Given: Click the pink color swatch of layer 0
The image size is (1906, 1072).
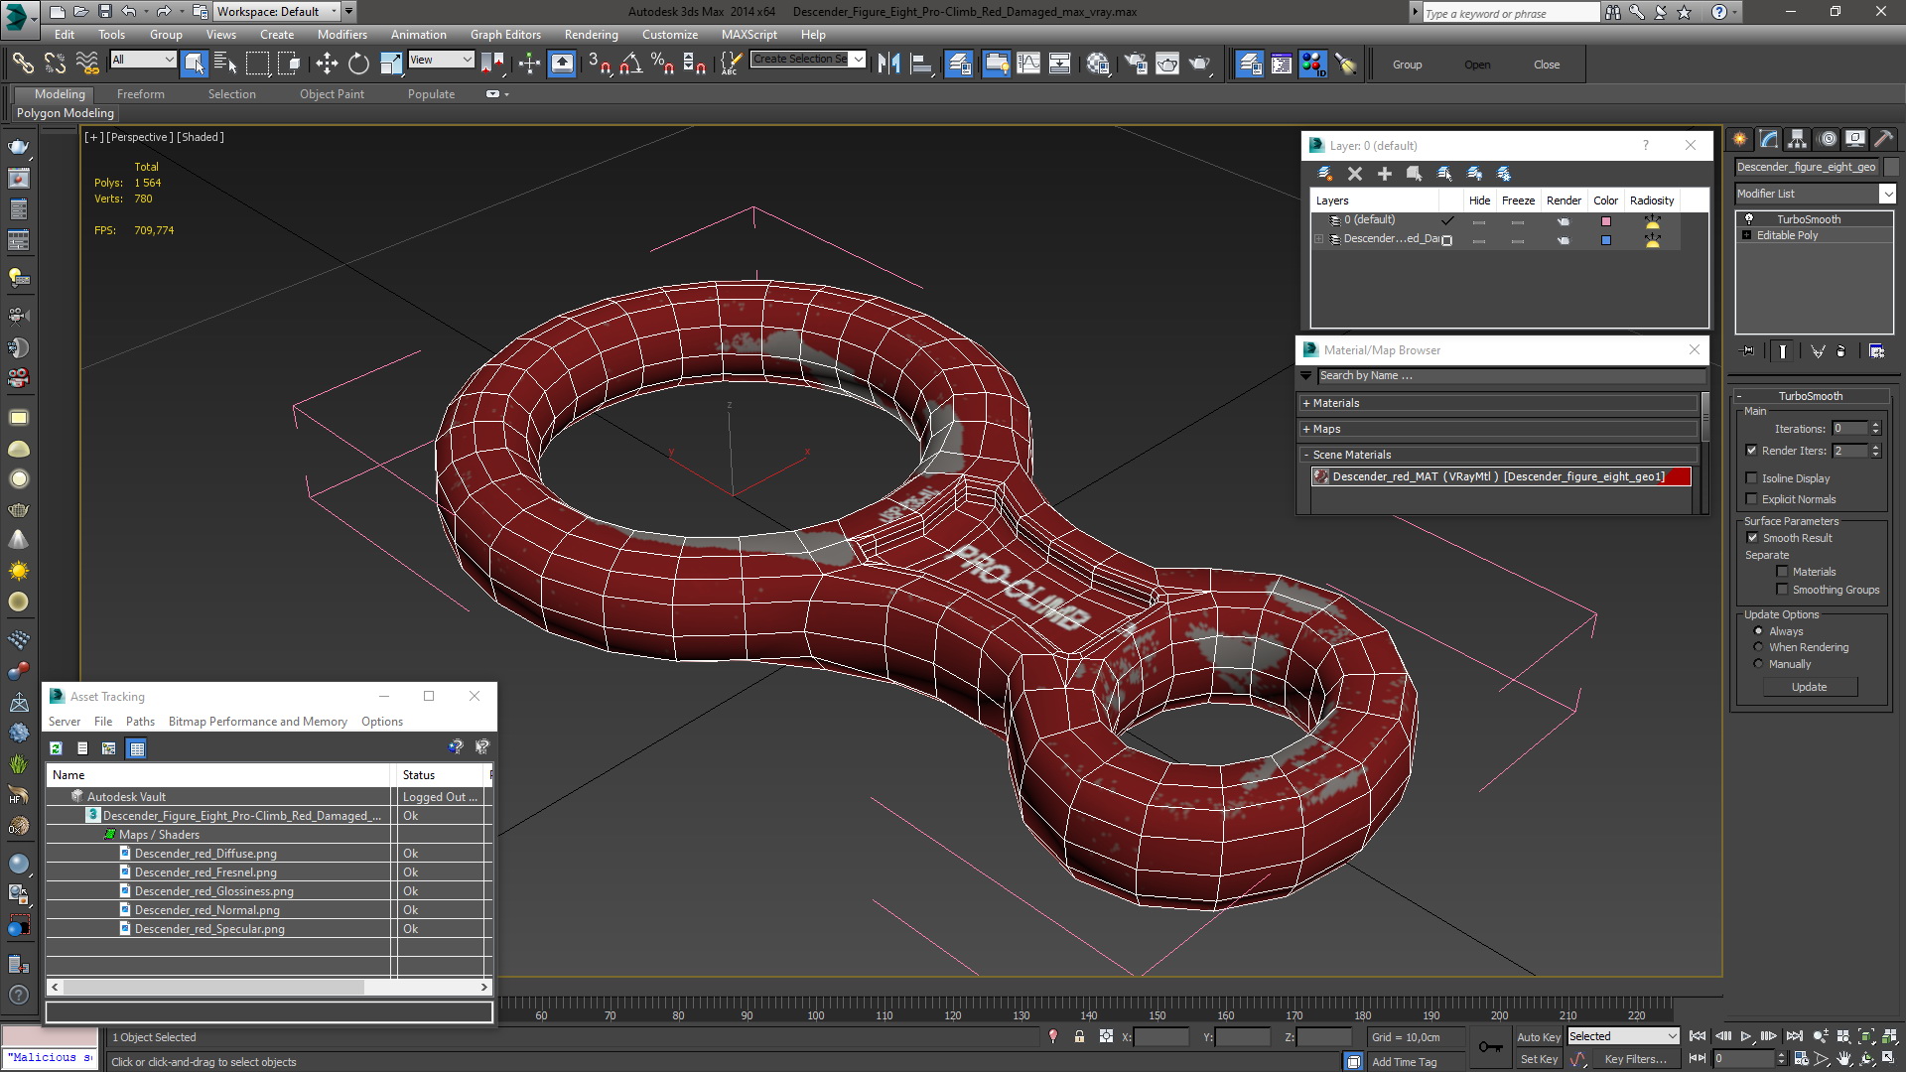Looking at the screenshot, I should (1605, 220).
